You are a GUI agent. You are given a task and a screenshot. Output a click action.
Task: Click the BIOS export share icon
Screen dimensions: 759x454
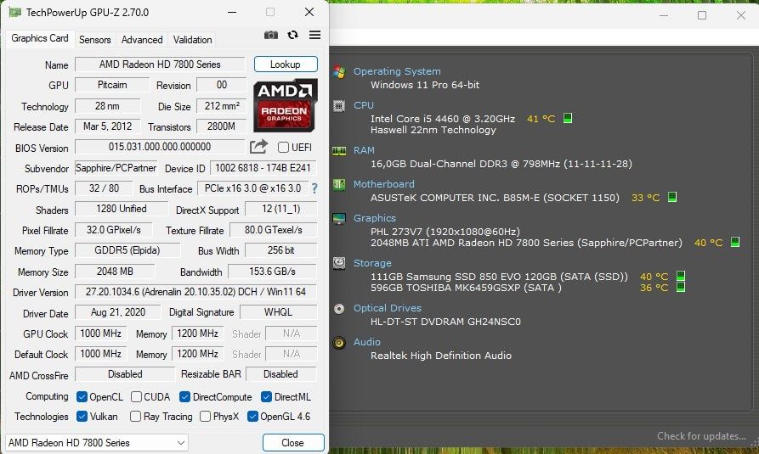(x=258, y=147)
